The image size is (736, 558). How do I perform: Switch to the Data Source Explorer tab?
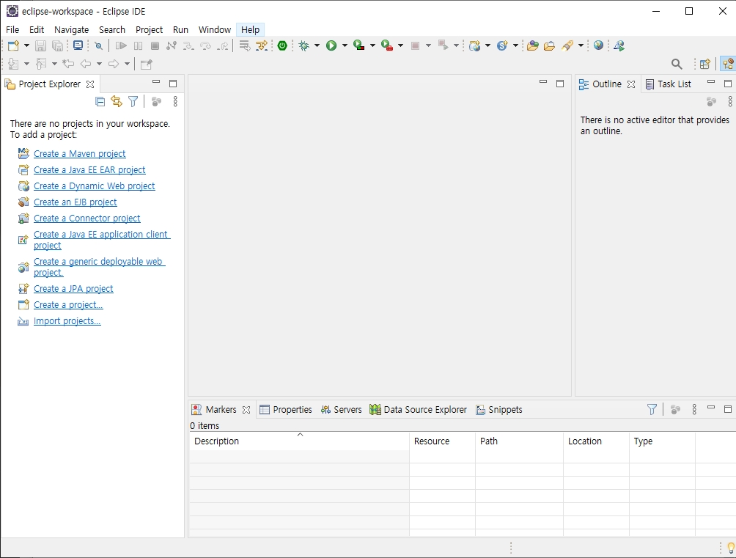point(419,410)
